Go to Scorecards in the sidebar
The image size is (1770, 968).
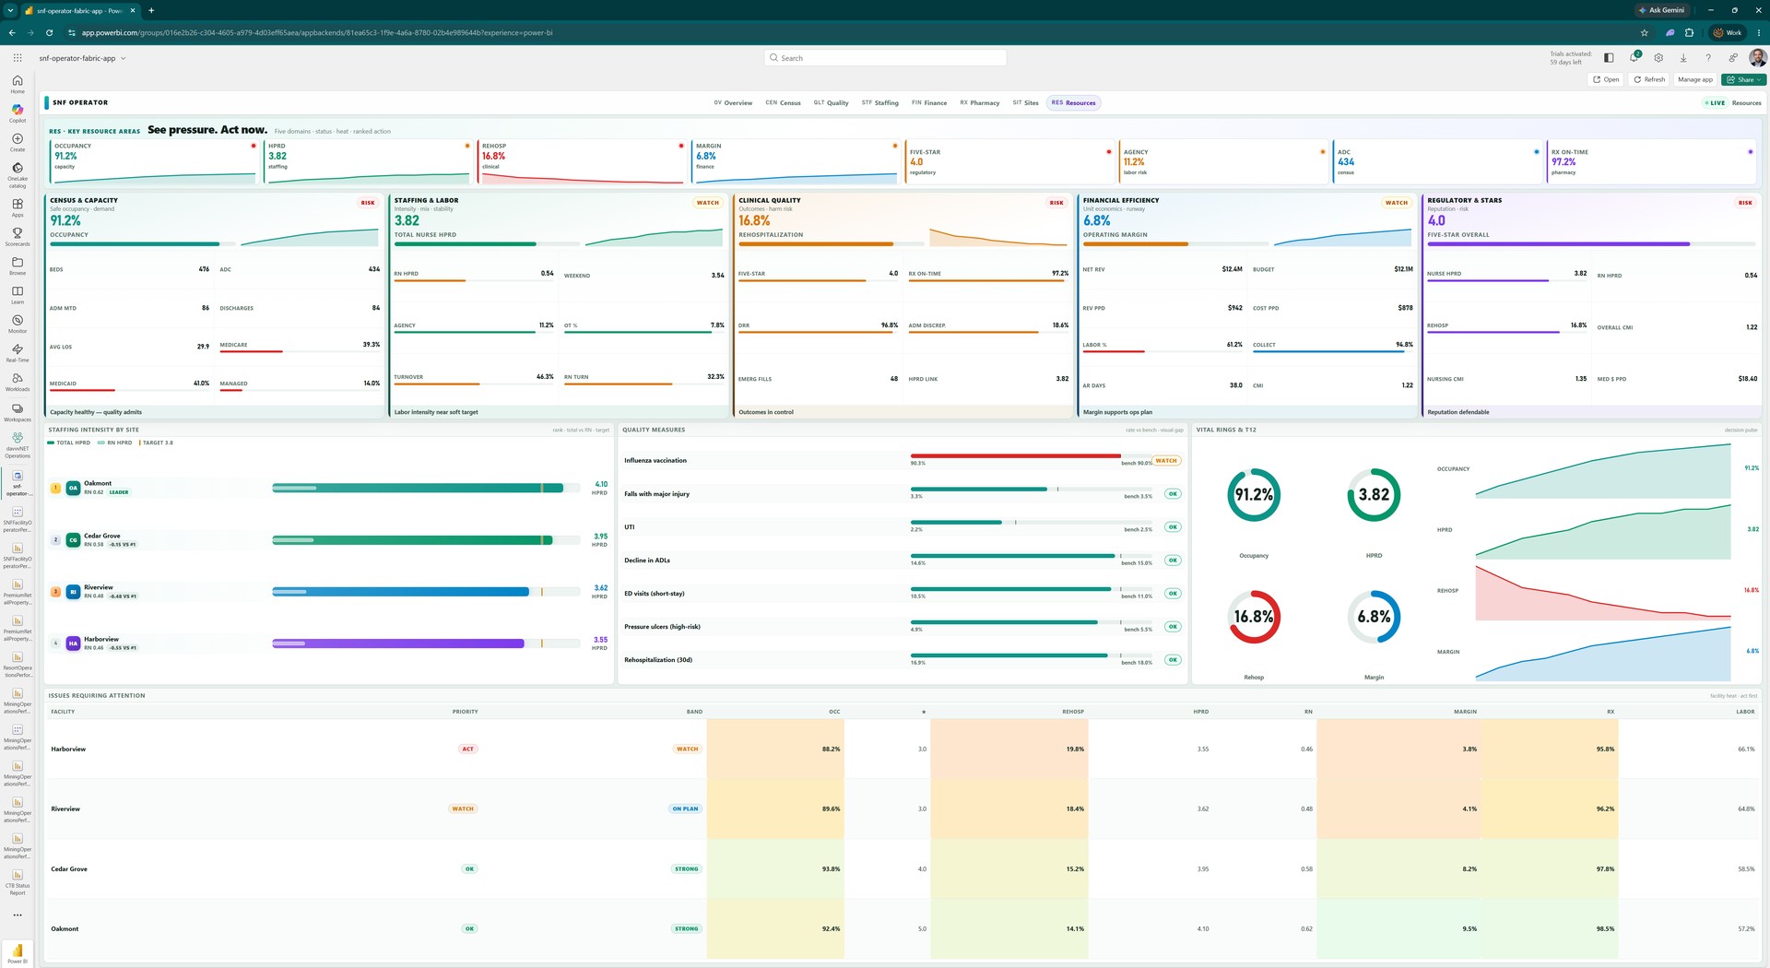[18, 237]
